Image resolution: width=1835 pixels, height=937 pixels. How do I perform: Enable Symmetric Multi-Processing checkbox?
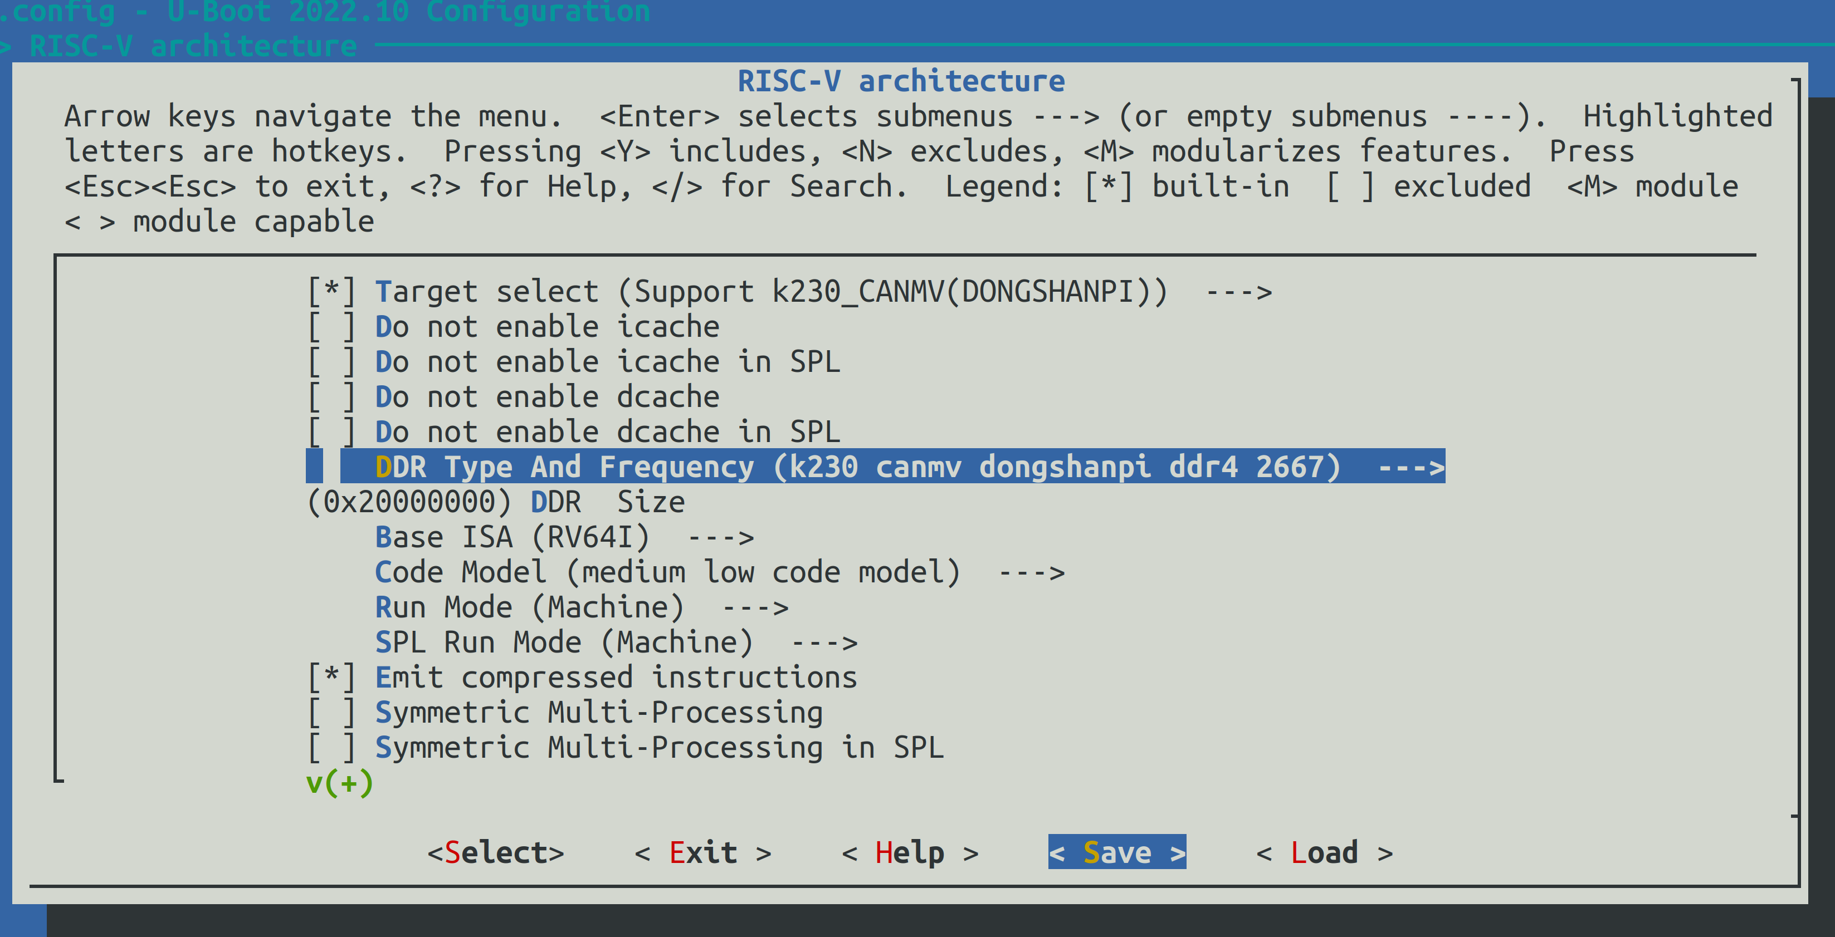click(331, 713)
